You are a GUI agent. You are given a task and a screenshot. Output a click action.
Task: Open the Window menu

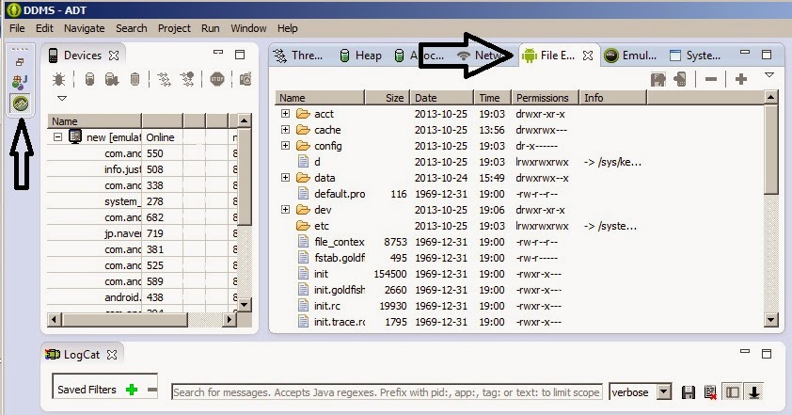point(248,28)
